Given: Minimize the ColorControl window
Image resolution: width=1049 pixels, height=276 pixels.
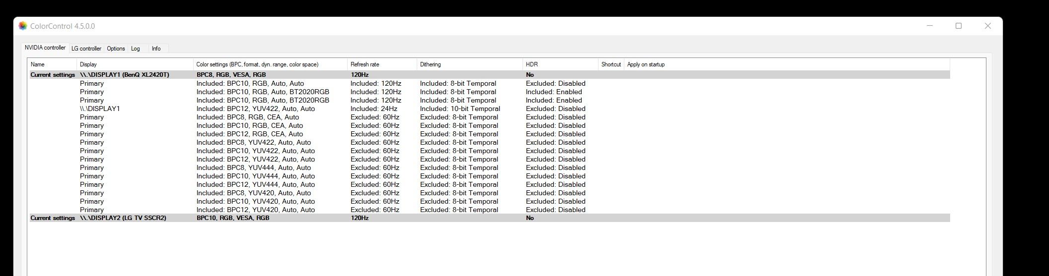Looking at the screenshot, I should coord(930,26).
